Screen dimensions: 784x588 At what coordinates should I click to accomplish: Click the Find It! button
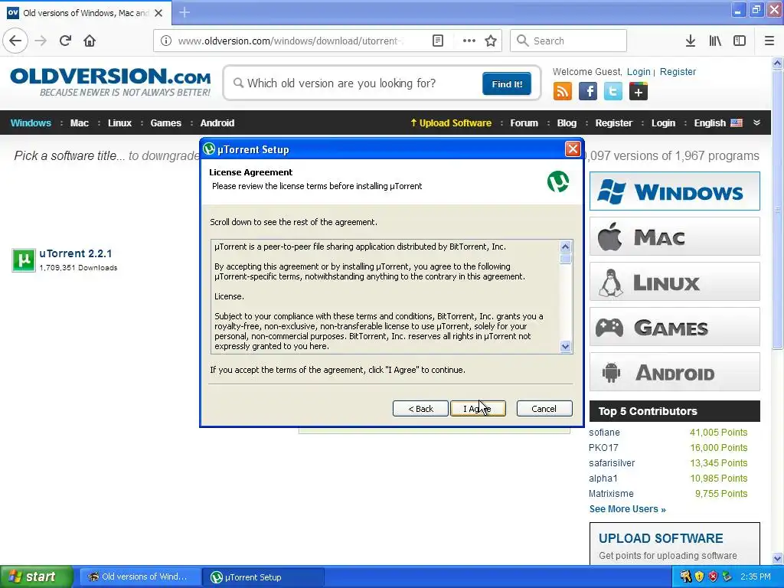pos(507,83)
